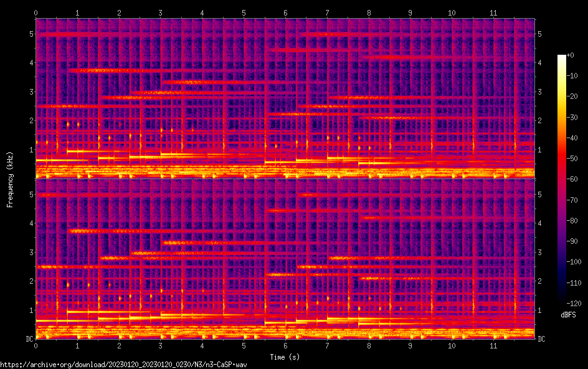Click the archive.org download URL text
Viewport: 588px width, 369px height.
[x=123, y=365]
